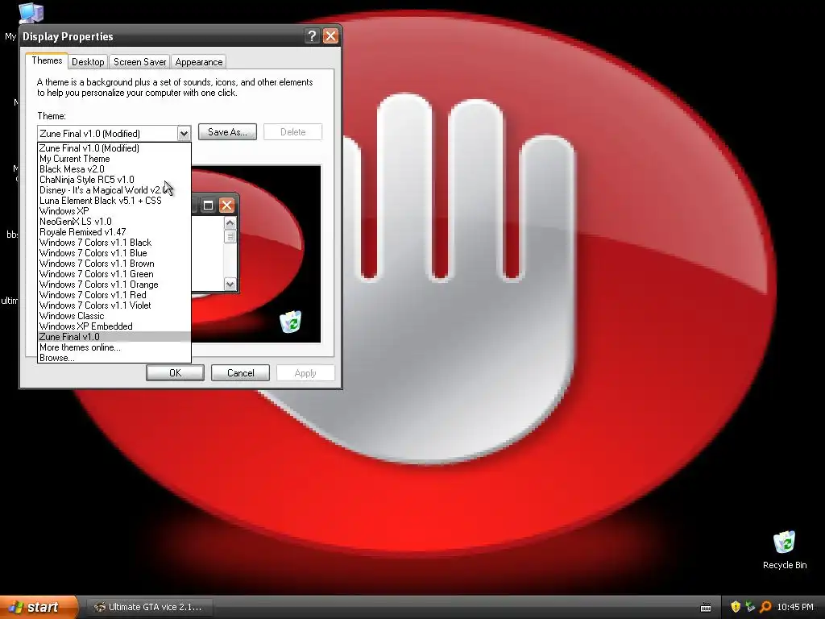This screenshot has width=825, height=619.
Task: Select Windows 7 Colors v1.1 Blue
Action: [114, 253]
